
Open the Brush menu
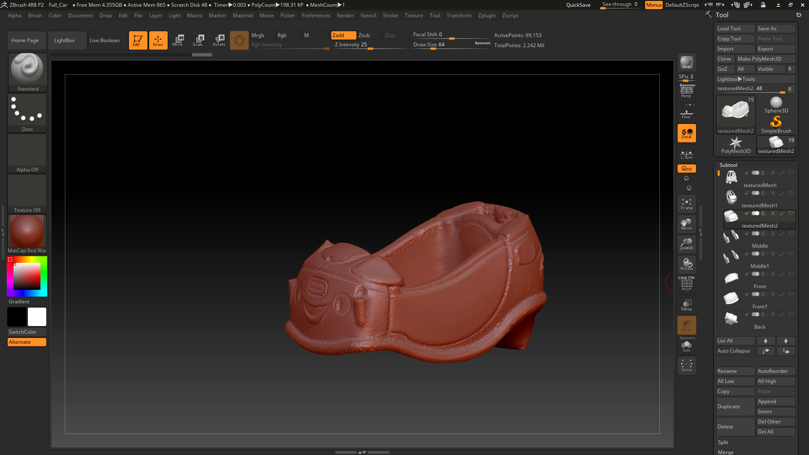(35, 16)
